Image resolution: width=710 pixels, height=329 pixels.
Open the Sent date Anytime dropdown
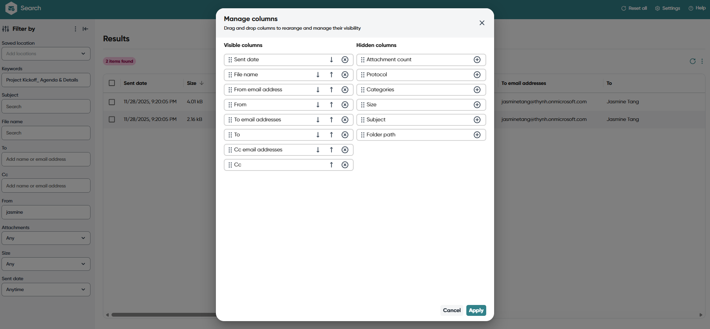click(x=46, y=290)
